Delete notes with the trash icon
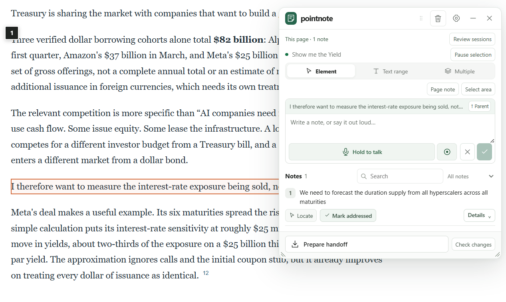The width and height of the screenshot is (506, 302). coord(438,18)
